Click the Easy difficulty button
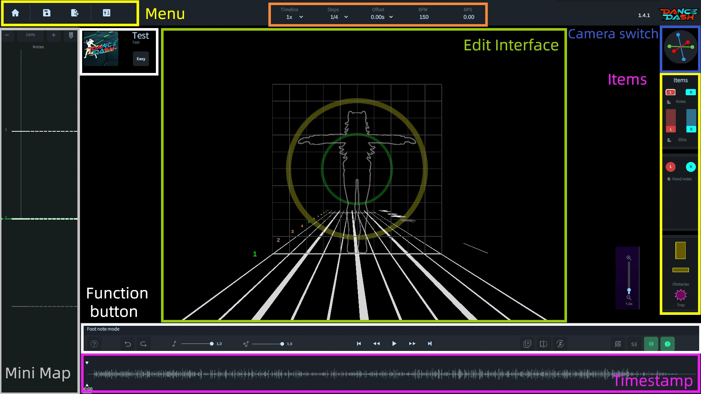 coord(141,59)
